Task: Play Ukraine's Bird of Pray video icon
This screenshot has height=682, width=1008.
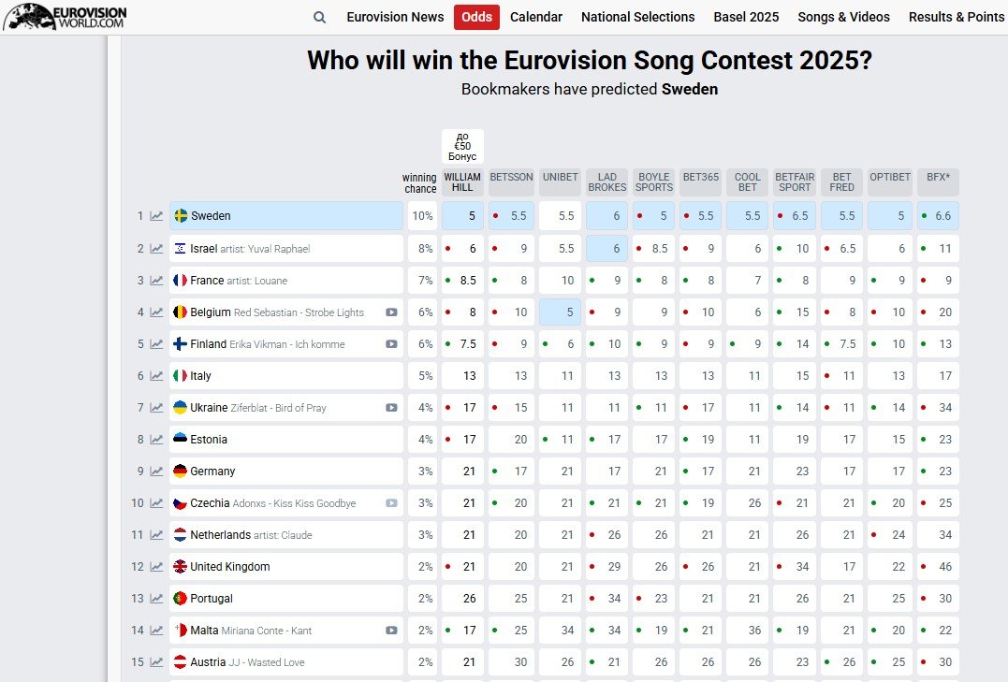Action: click(390, 407)
